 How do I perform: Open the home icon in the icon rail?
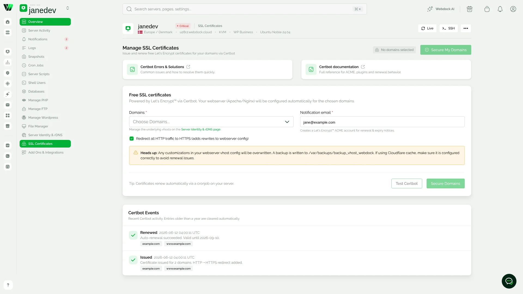[8, 22]
